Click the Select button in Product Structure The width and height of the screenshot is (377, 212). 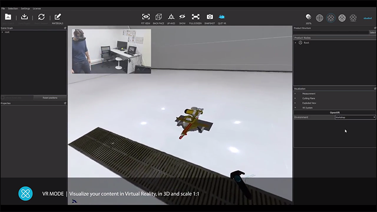tap(373, 32)
